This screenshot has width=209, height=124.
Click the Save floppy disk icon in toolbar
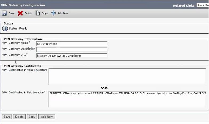pyautogui.click(x=4, y=13)
